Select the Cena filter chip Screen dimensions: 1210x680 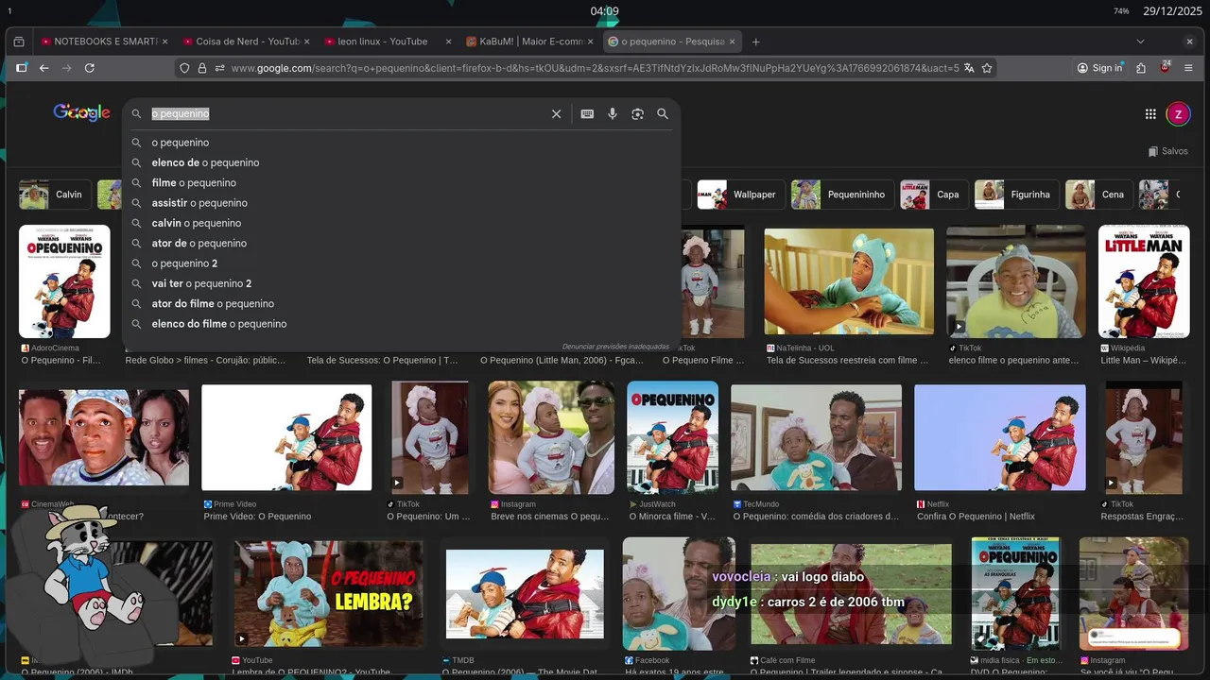pos(1098,195)
